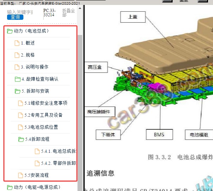This screenshot has height=191, width=213.
Task: Collapse the 5.4拆卸流程 folder icon
Action: coord(21,139)
